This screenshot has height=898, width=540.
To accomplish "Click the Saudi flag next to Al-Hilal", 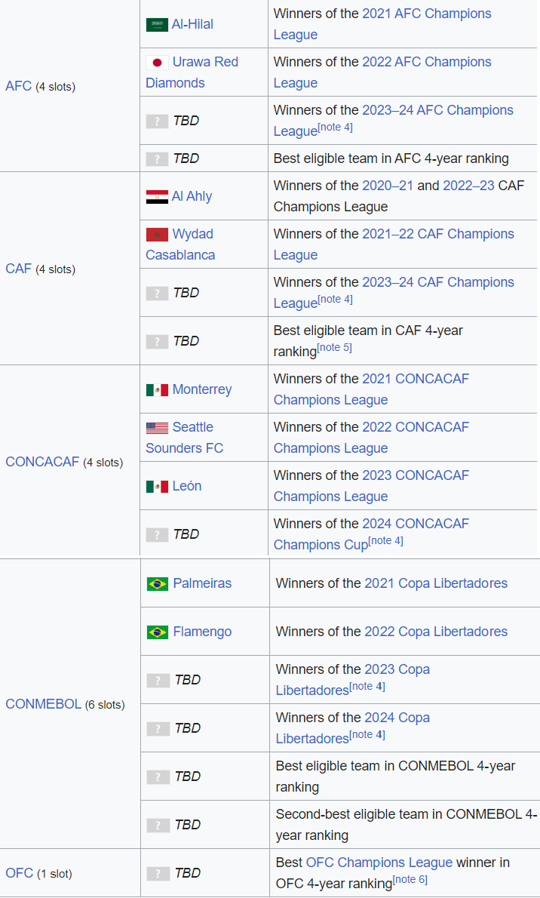I will point(157,25).
